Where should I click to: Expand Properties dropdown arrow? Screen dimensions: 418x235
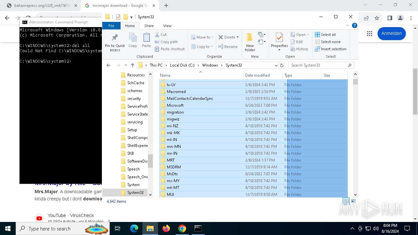[279, 50]
